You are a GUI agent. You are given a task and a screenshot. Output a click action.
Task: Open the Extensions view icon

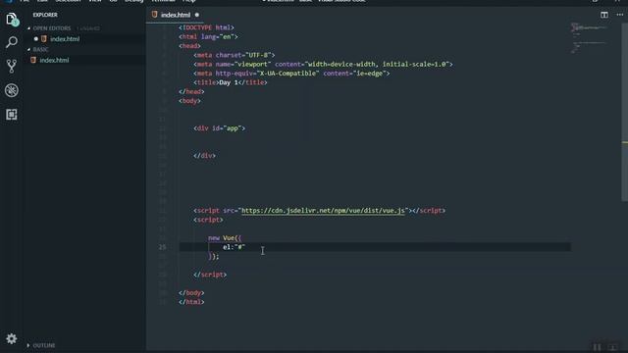(12, 115)
